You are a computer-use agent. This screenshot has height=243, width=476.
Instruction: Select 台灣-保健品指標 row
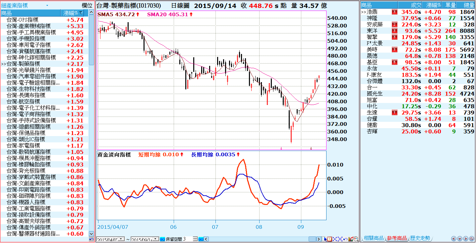coord(44,133)
